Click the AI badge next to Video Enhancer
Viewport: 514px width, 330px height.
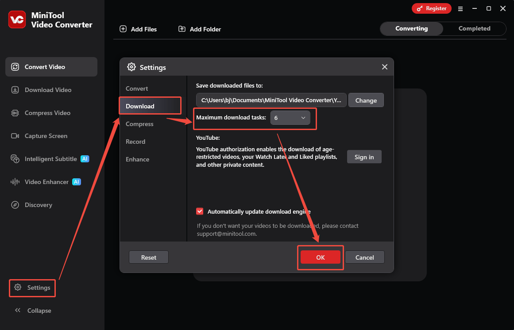tap(77, 182)
